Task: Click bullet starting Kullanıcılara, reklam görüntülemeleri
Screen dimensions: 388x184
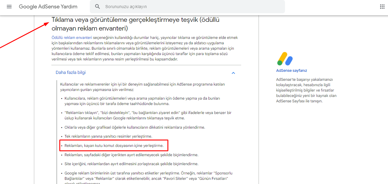Action: click(142, 101)
